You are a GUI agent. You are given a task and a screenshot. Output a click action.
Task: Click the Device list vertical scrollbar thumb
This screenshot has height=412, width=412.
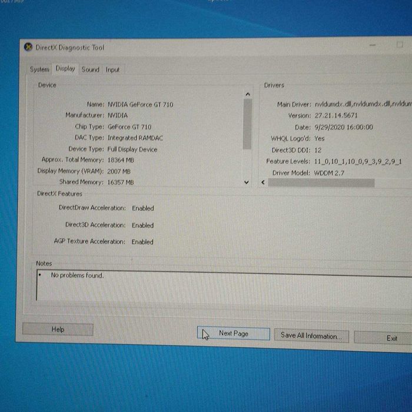247,124
